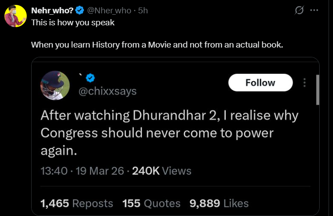View the 9,889 Likes list

219,204
